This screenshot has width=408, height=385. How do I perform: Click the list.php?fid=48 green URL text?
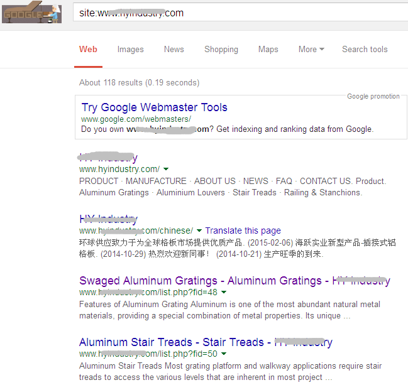(148, 292)
